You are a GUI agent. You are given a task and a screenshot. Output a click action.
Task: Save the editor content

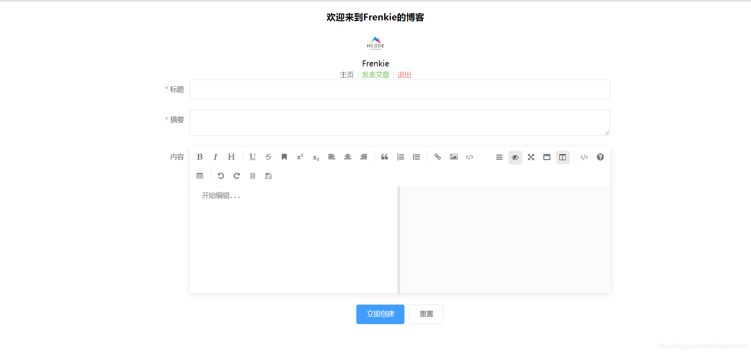[268, 176]
